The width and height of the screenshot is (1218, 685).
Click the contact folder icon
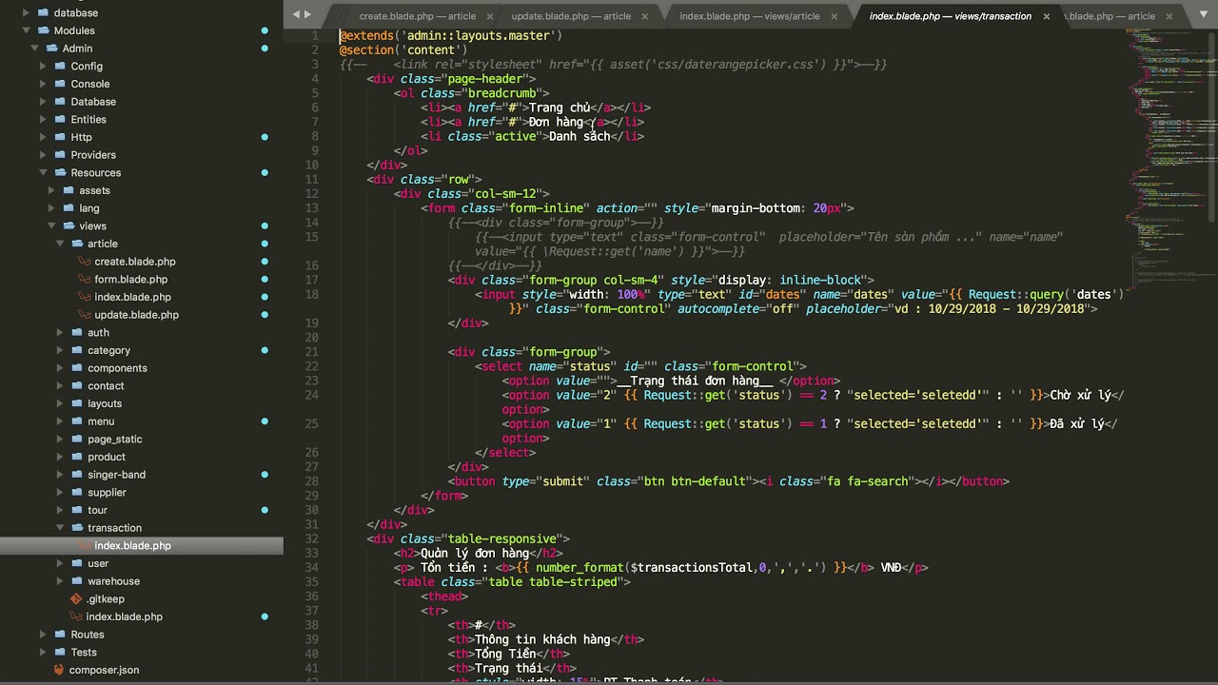click(x=76, y=386)
